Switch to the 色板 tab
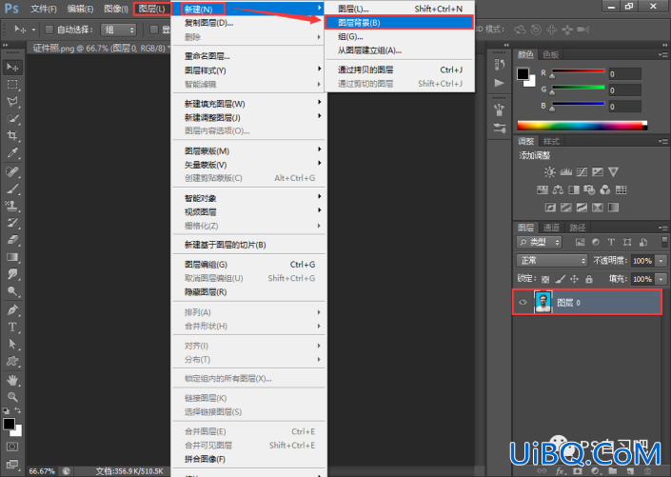Image resolution: width=671 pixels, height=477 pixels. (551, 54)
